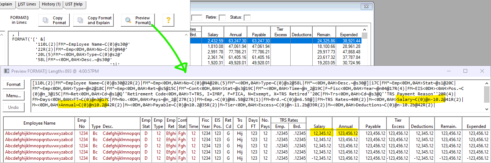Open the Menu... button
The width and height of the screenshot is (491, 163).
coord(14,96)
